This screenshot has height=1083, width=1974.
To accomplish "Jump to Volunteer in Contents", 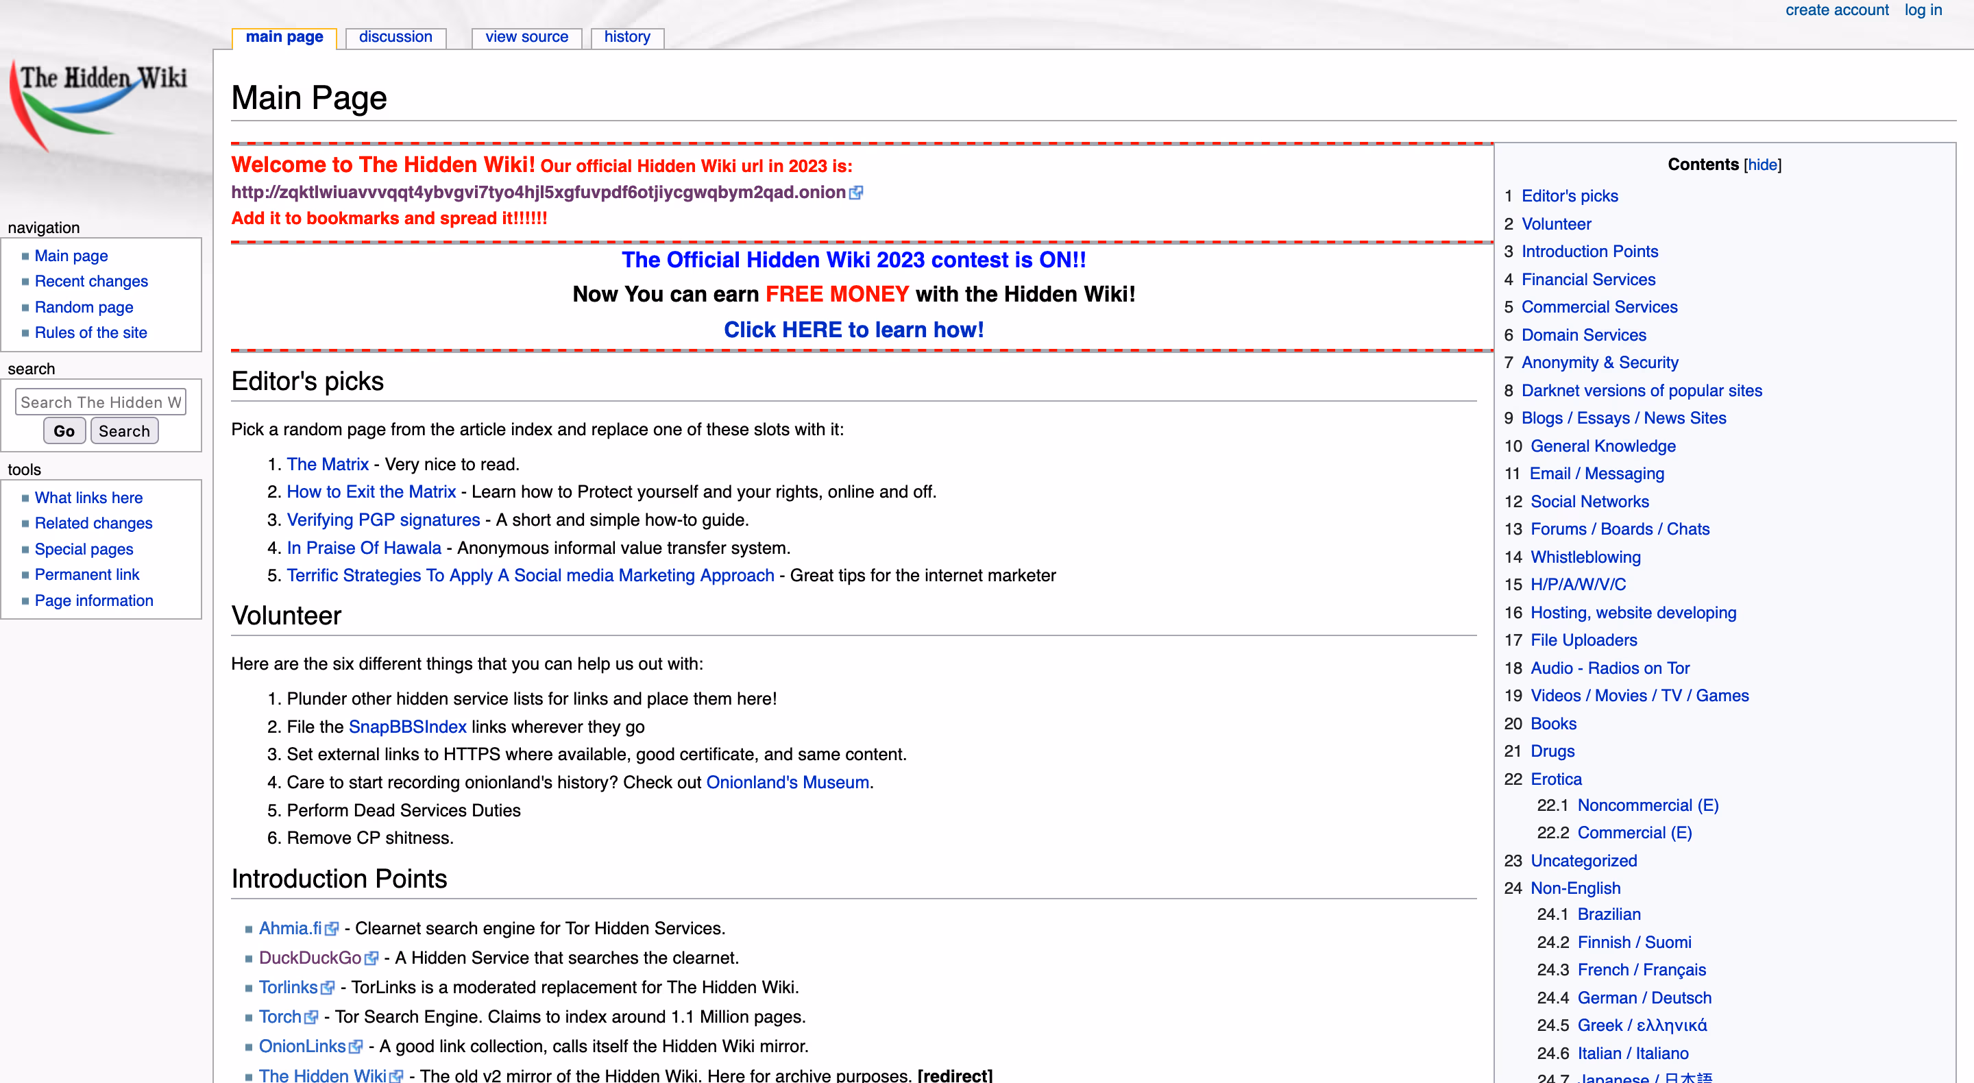I will pos(1556,225).
